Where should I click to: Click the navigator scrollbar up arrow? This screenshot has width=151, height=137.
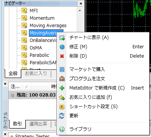[x=80, y=10]
